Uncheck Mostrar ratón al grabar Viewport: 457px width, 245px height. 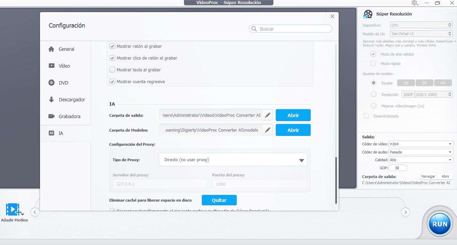[113, 46]
